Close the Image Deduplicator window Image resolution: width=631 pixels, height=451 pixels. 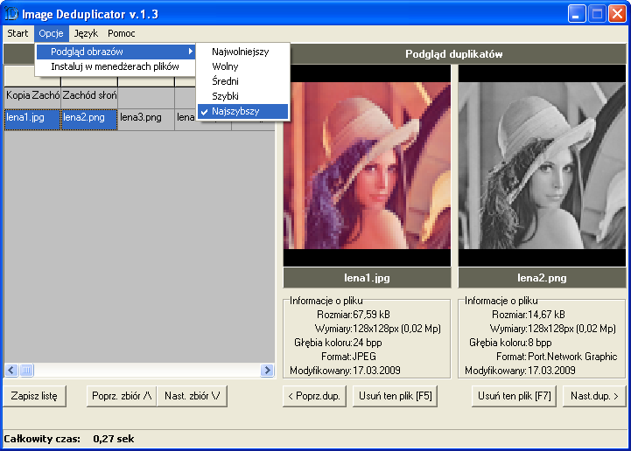[617, 15]
